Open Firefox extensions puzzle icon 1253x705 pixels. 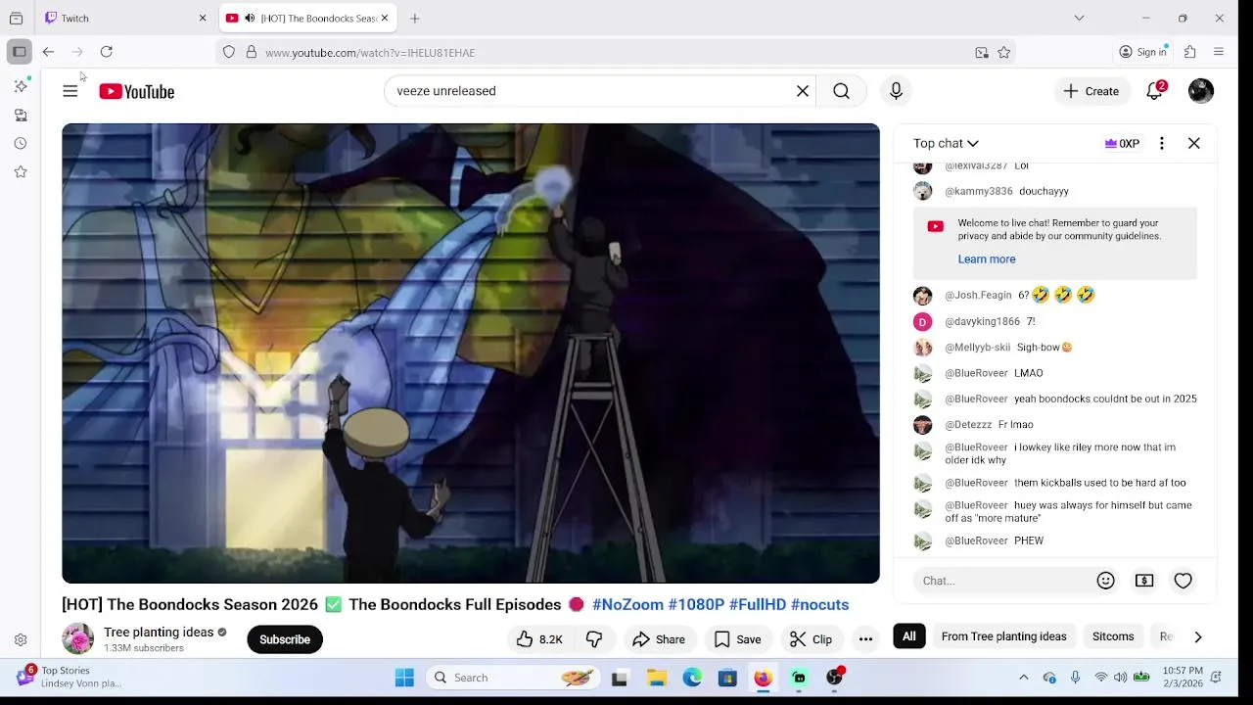coord(1190,52)
